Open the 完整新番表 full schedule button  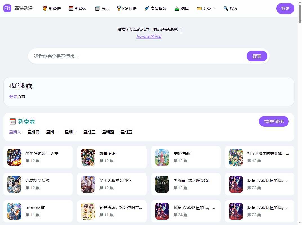274,121
